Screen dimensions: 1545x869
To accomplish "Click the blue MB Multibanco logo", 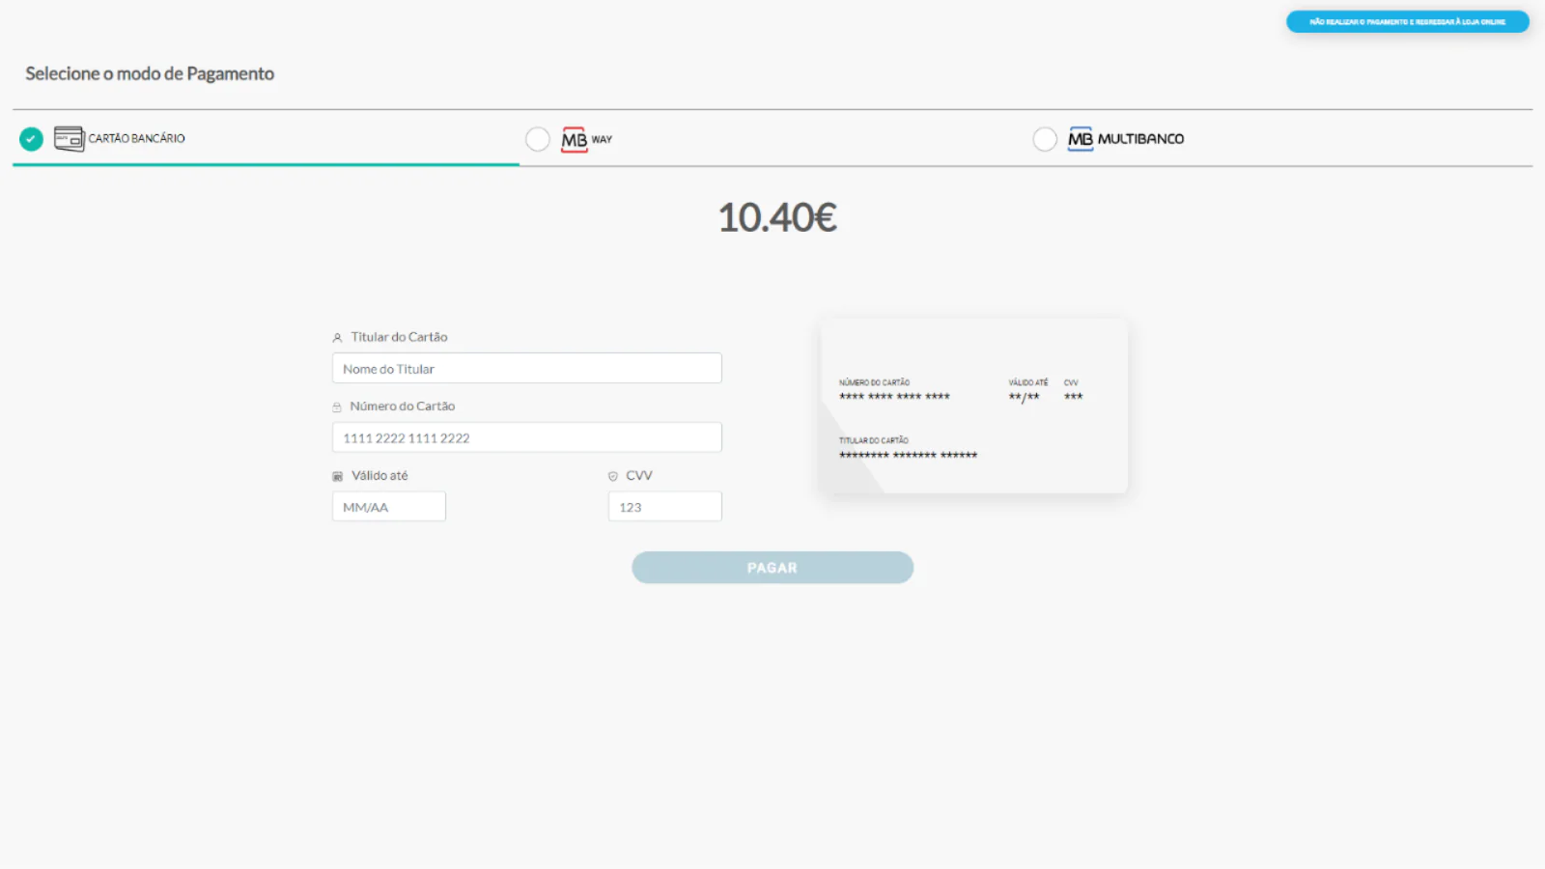I will point(1080,139).
